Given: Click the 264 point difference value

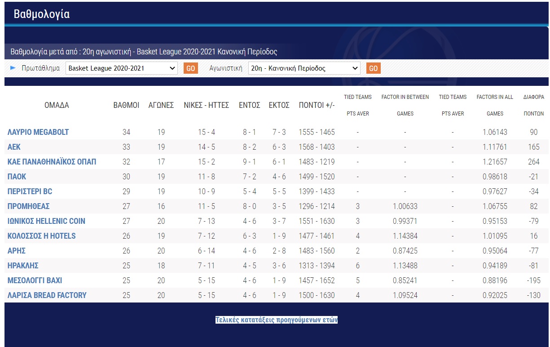Looking at the screenshot, I should click(534, 162).
